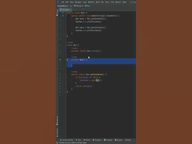Open the View menu

(x=72, y=2)
